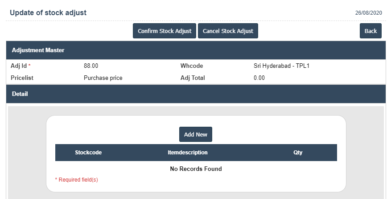The image size is (391, 199).
Task: Sort by the Qty column header
Action: 298,153
